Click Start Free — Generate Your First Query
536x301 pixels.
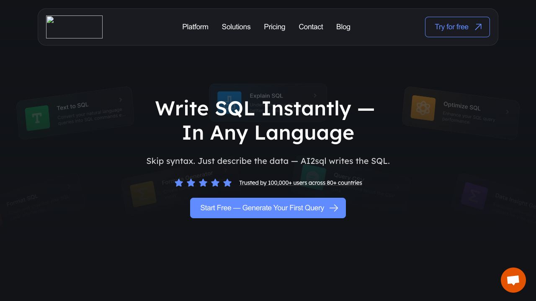268,208
